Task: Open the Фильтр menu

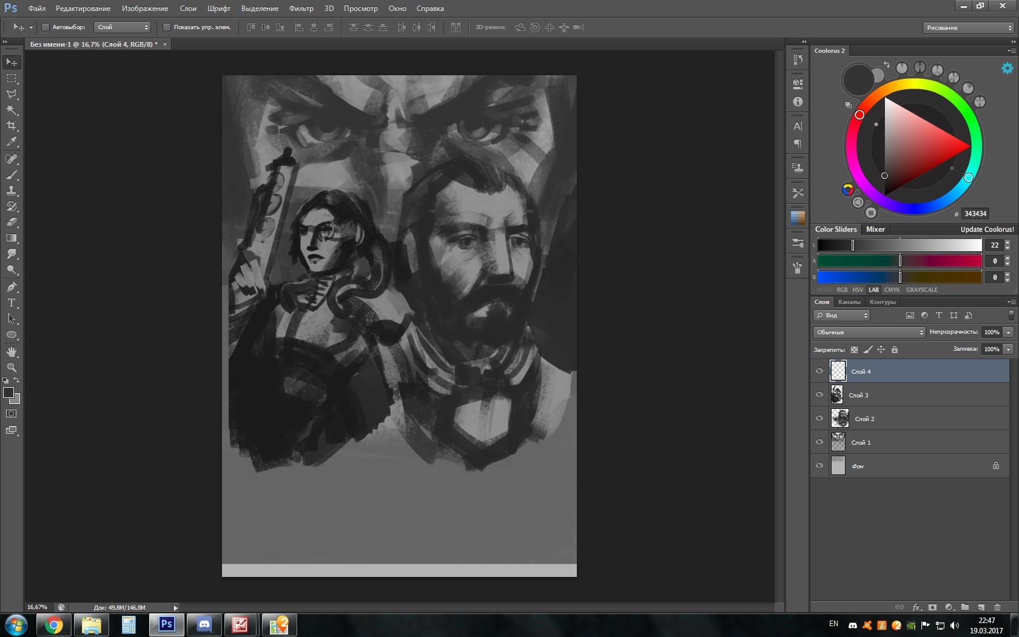Action: click(301, 8)
